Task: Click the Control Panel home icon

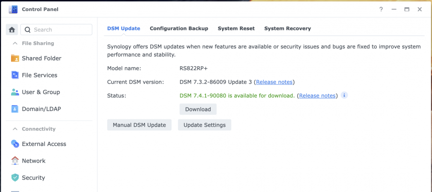Action: (12, 30)
